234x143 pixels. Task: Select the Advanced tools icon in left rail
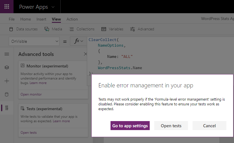point(7,108)
